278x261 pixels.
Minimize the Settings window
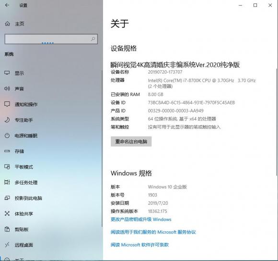coord(240,5)
